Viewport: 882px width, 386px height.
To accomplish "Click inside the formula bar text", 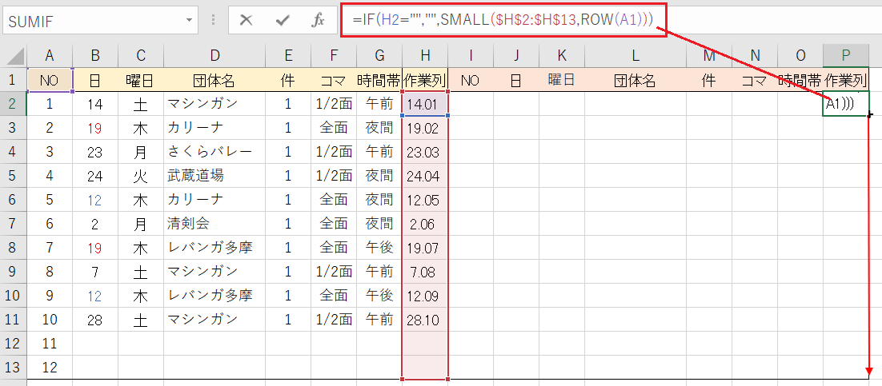I will [503, 20].
